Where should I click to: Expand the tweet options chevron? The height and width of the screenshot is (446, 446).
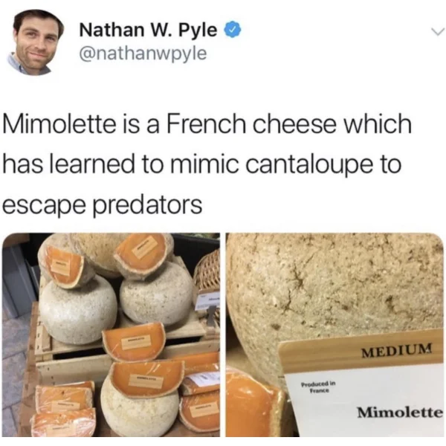[436, 30]
